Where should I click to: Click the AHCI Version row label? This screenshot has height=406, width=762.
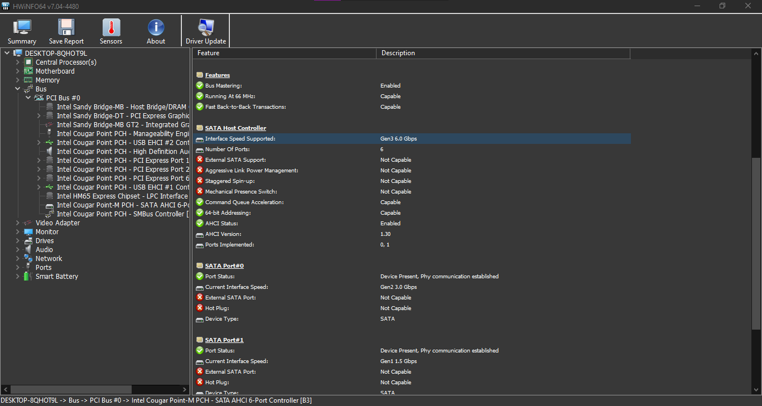tap(223, 234)
